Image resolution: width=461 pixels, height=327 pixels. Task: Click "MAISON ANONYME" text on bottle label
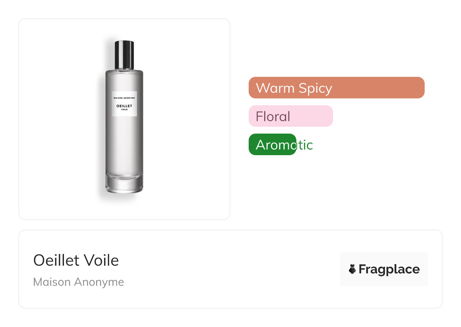coord(124,98)
